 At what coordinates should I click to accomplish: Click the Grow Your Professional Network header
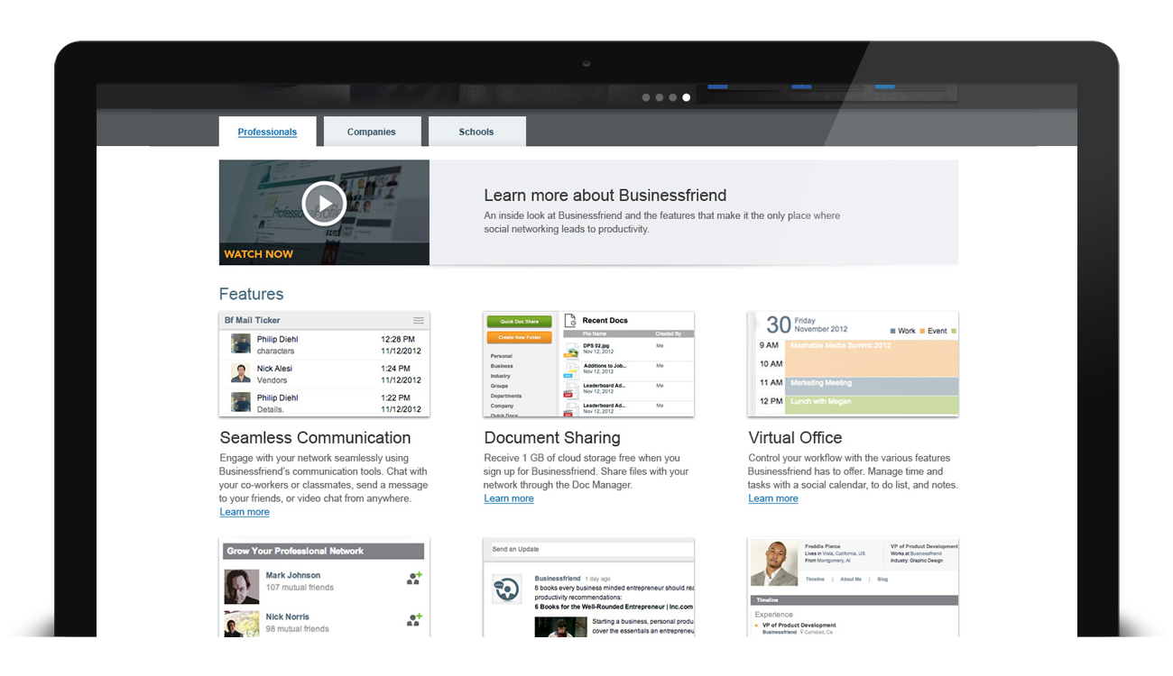pos(324,551)
